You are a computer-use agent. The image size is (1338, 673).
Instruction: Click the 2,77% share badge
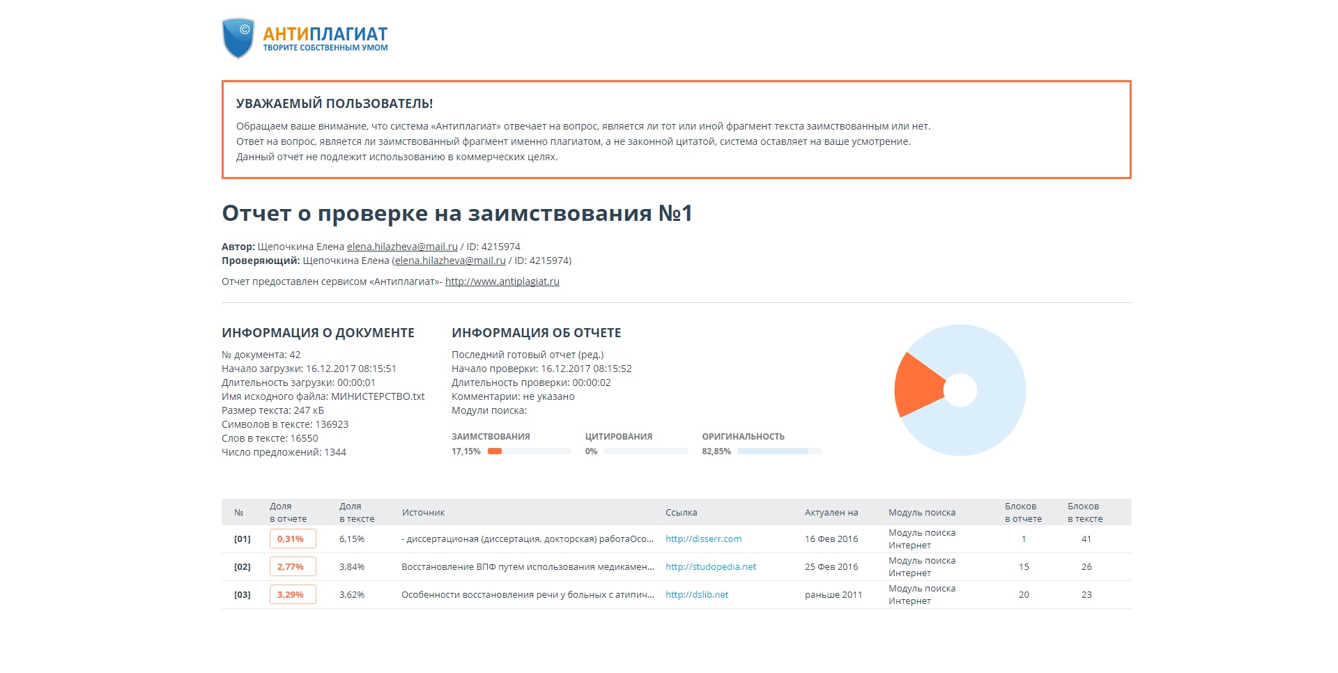(x=292, y=567)
